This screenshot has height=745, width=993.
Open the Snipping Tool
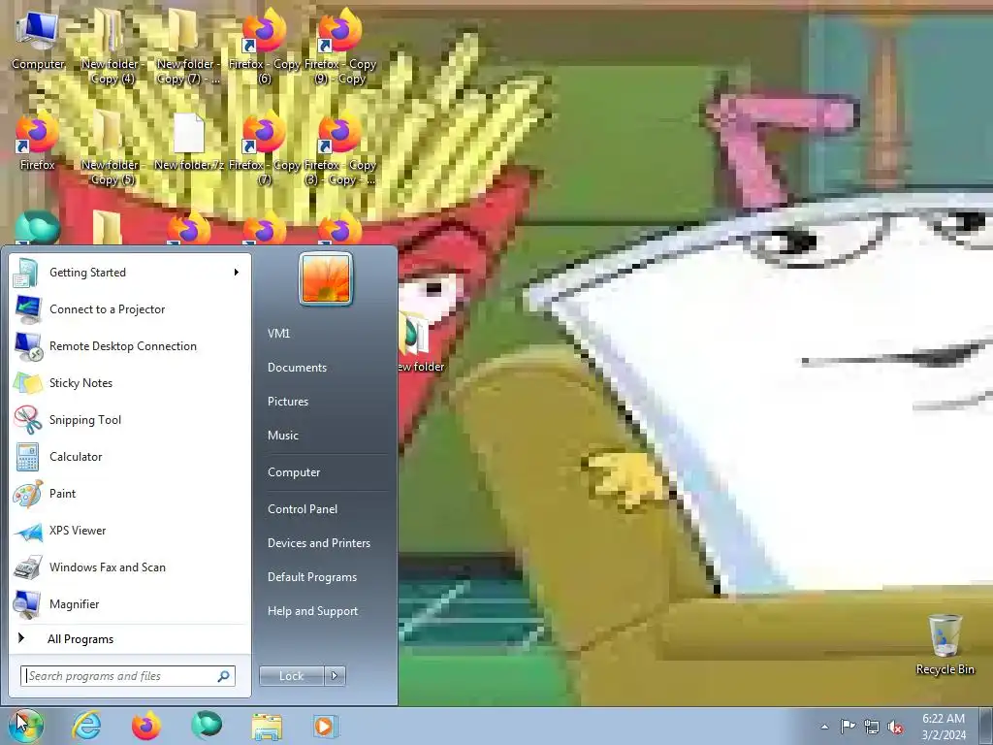(x=130, y=419)
